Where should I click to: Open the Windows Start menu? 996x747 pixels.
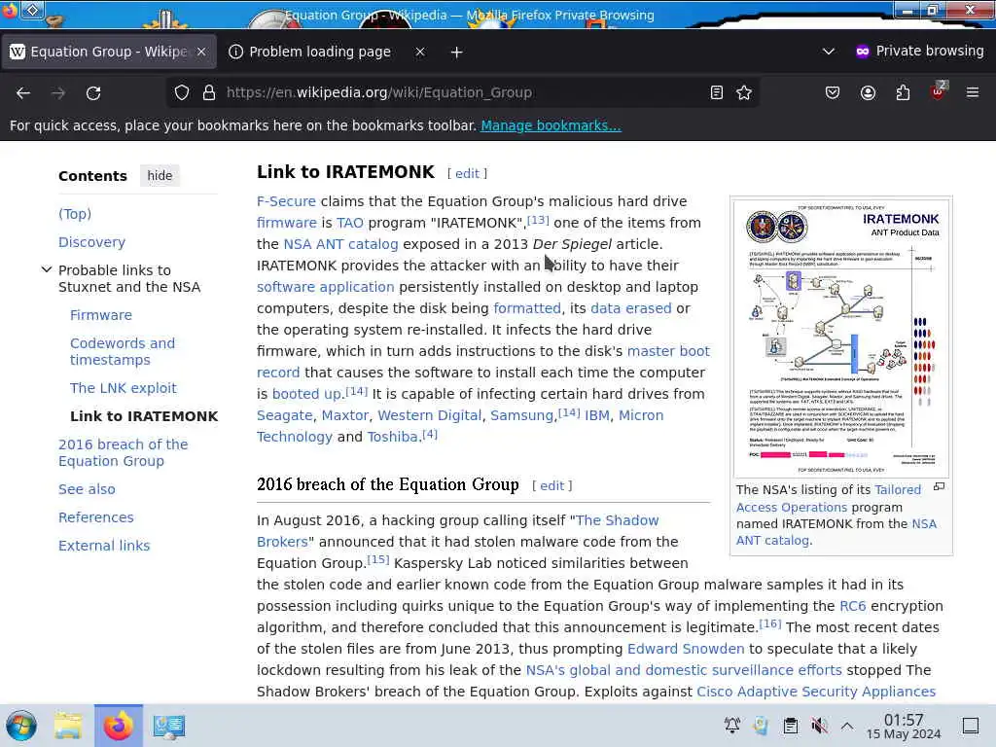(x=21, y=726)
